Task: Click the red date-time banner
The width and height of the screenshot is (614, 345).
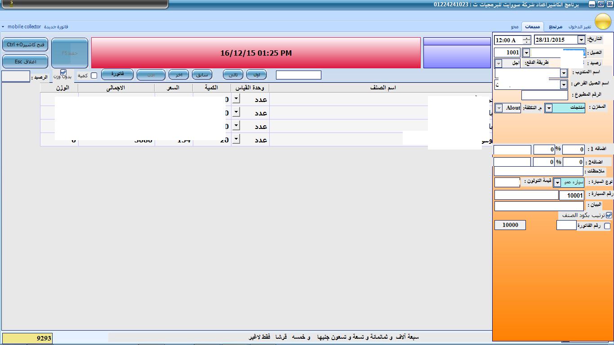Action: [256, 53]
